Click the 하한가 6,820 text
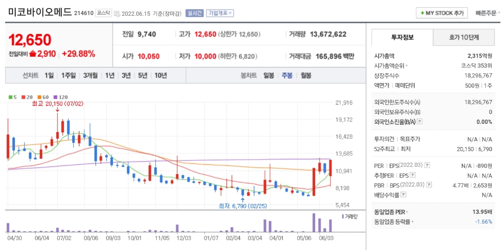Image resolution: width=503 pixels, height=250 pixels. (x=238, y=56)
